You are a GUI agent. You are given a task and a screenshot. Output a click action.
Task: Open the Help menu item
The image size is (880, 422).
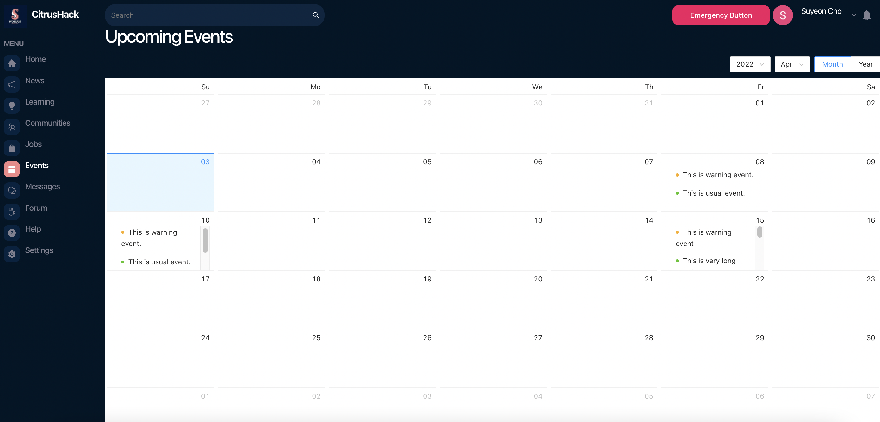pos(33,229)
